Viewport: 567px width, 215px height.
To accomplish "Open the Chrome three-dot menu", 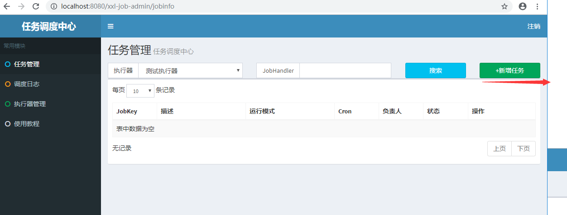I will [537, 6].
